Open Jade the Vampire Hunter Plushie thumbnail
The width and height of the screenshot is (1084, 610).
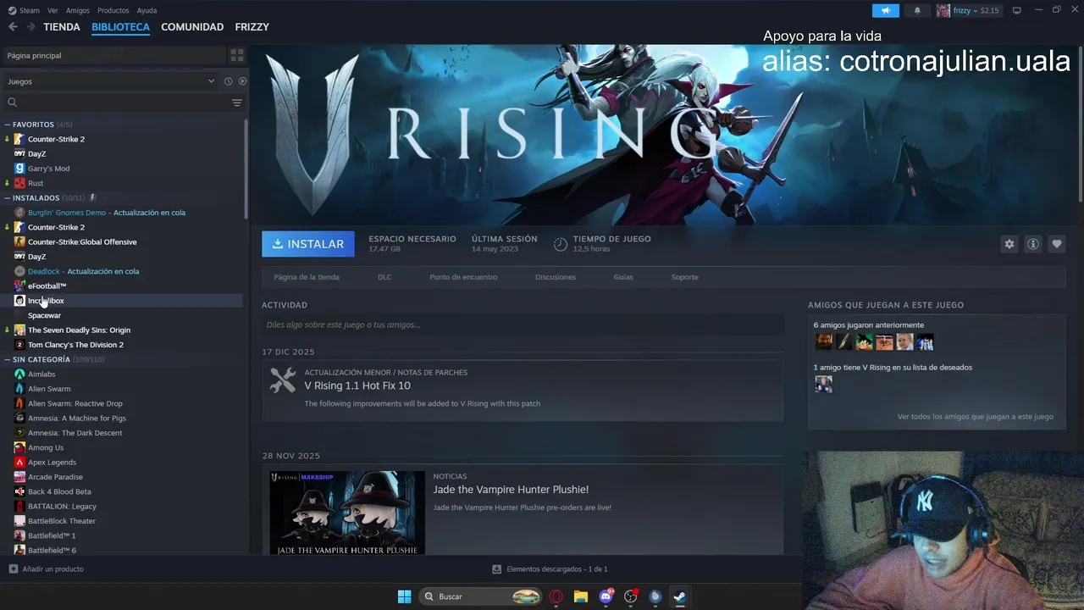pyautogui.click(x=346, y=513)
